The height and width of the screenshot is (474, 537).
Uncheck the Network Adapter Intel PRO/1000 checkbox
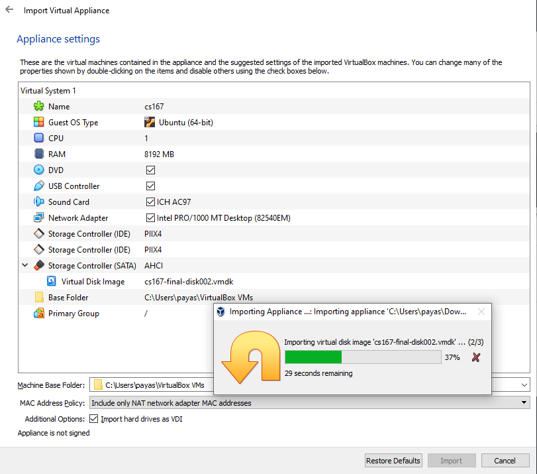pyautogui.click(x=150, y=218)
